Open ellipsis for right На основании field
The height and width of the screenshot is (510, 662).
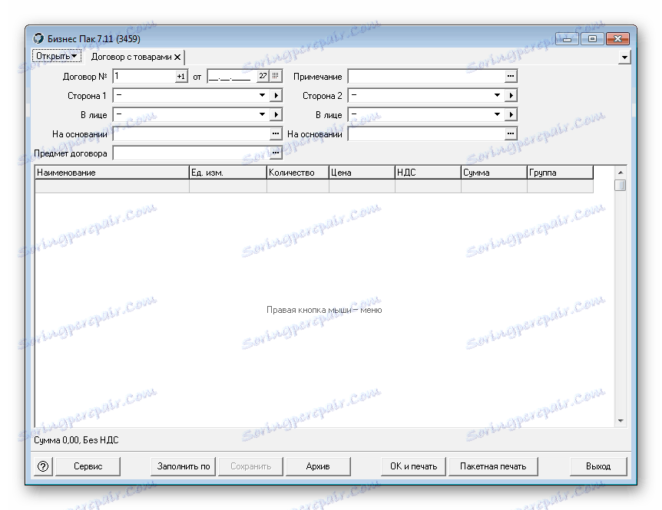point(511,133)
